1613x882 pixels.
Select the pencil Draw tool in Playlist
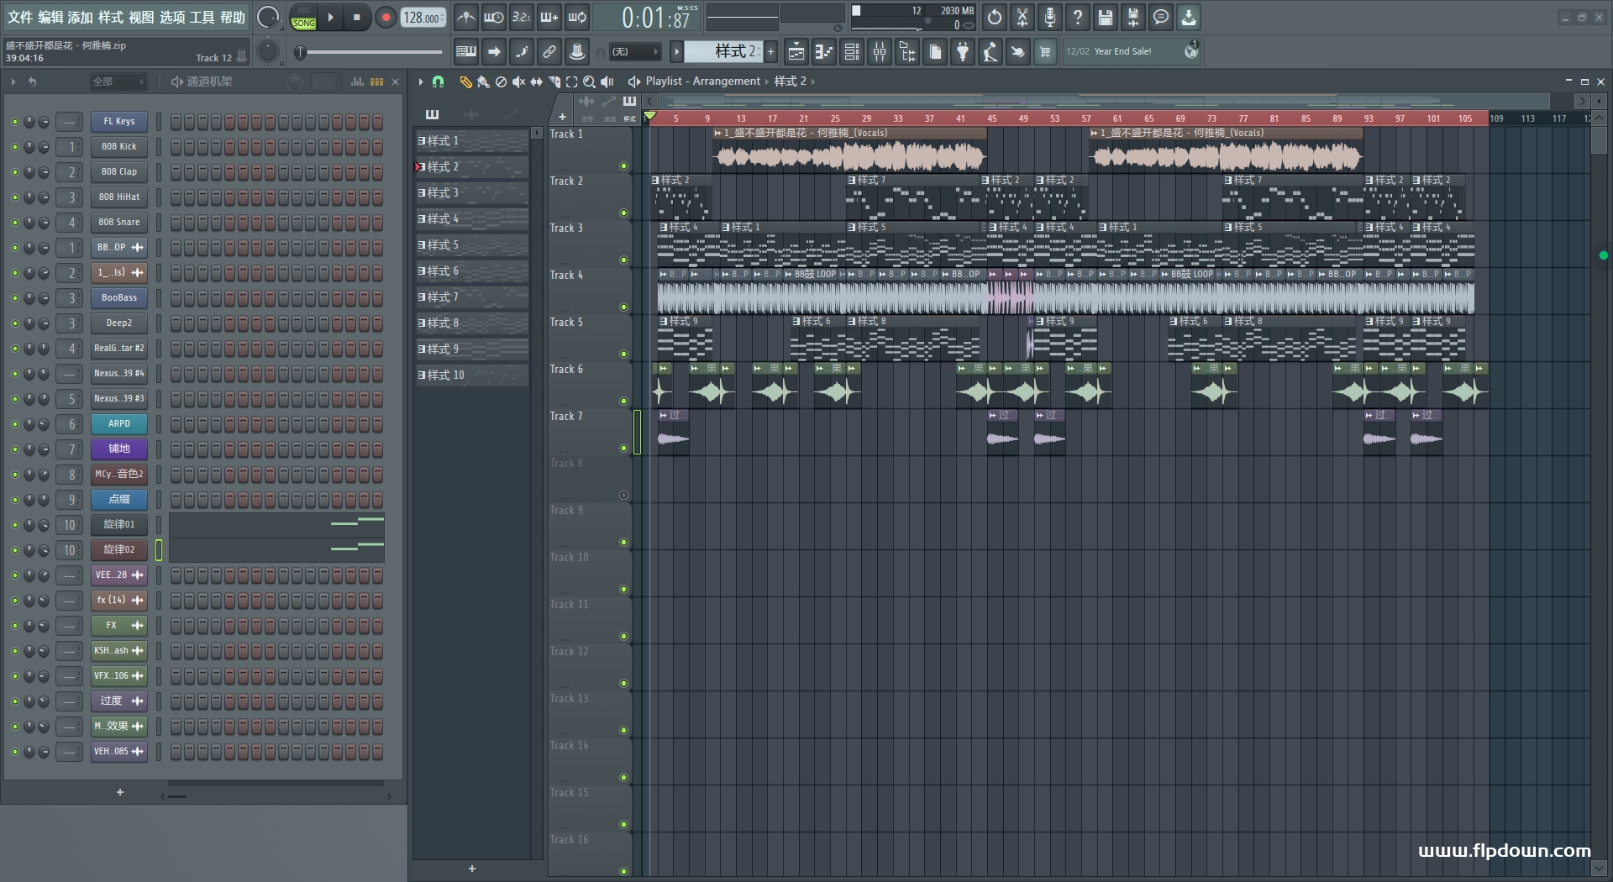click(465, 81)
